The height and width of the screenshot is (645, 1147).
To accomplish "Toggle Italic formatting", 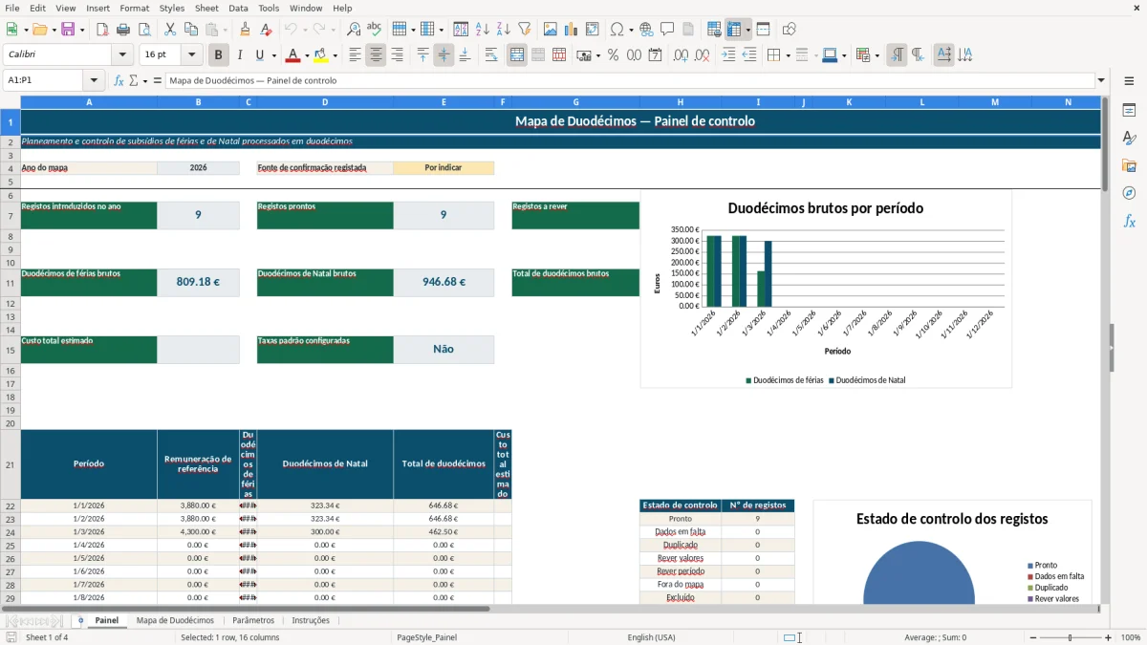I will [x=240, y=55].
